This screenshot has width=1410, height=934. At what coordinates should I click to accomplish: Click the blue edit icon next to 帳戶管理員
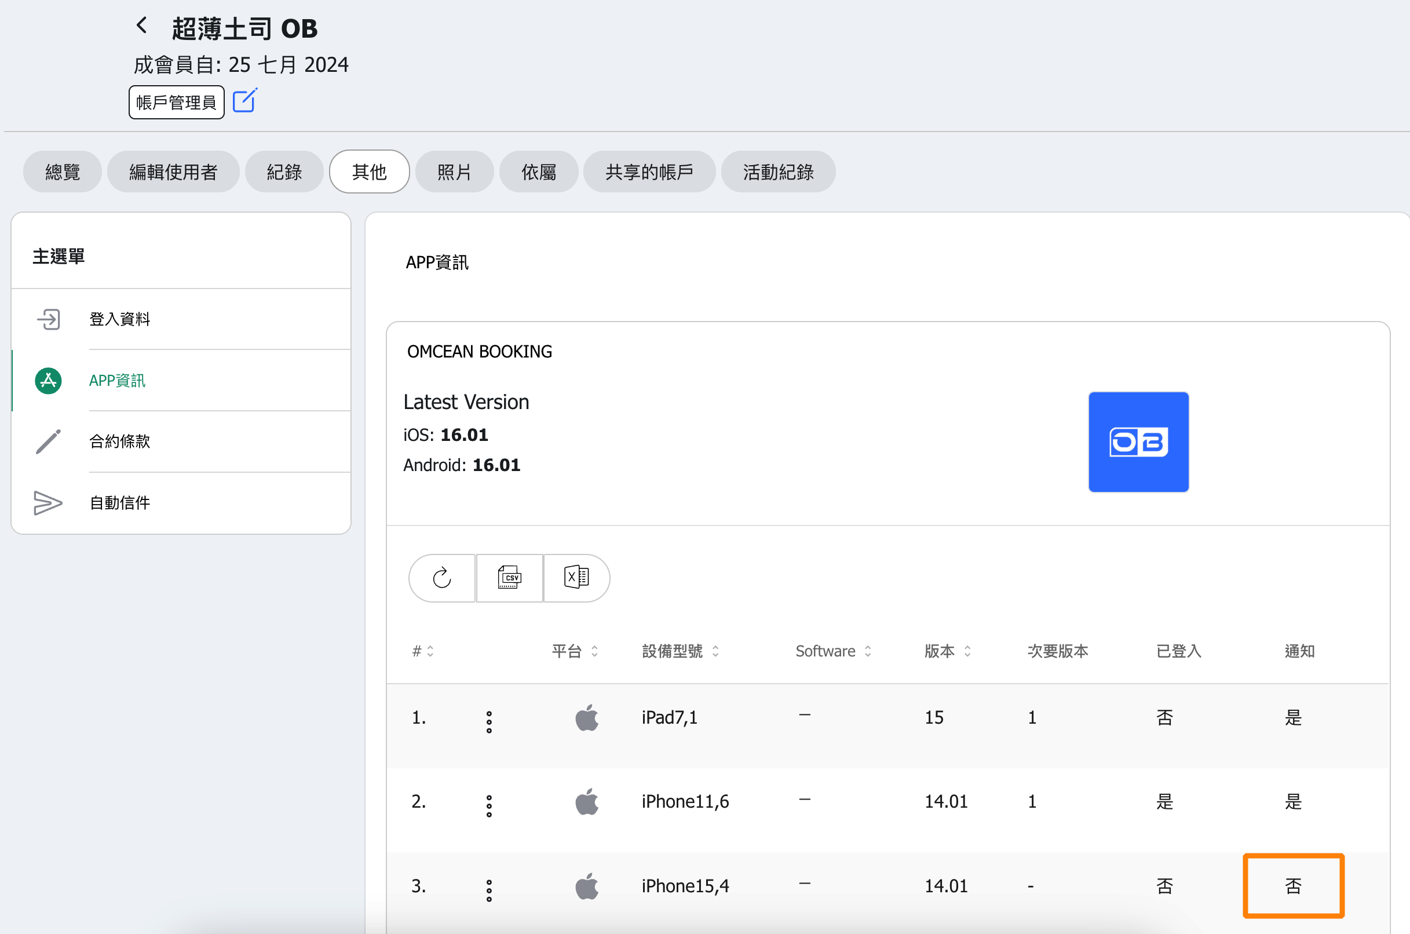tap(244, 101)
